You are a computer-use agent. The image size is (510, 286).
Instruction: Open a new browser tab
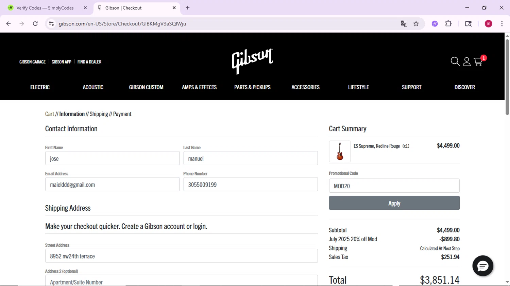coord(188,8)
